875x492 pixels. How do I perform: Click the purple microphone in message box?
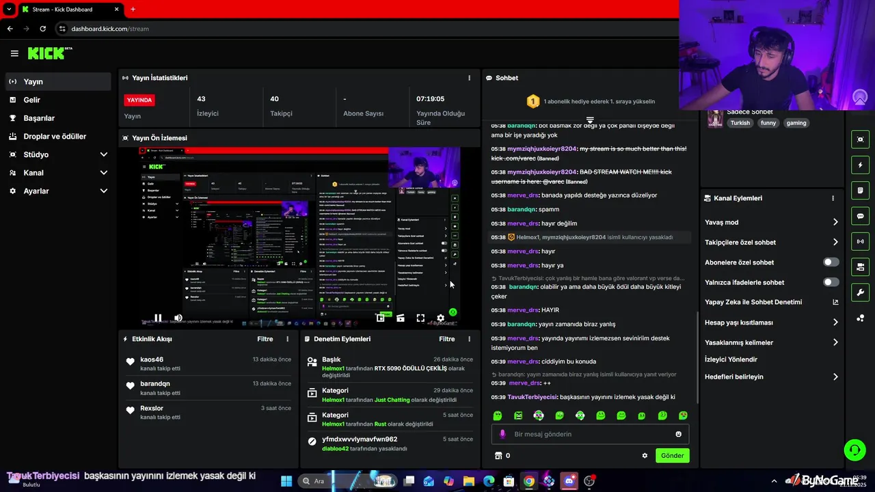502,434
